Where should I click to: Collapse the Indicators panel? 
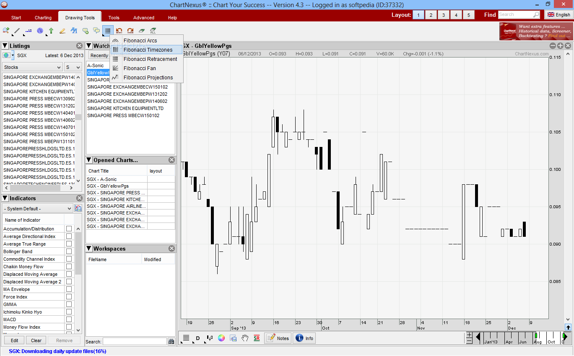5,198
